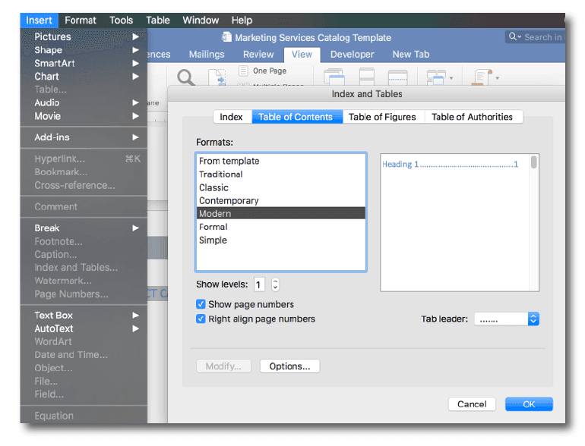Select the Classic format
The width and height of the screenshot is (585, 446).
(x=280, y=187)
